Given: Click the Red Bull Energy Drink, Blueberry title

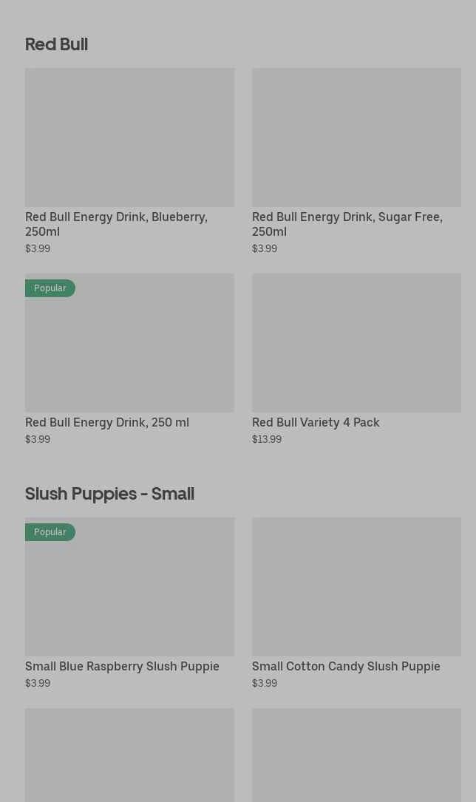Looking at the screenshot, I should (116, 224).
